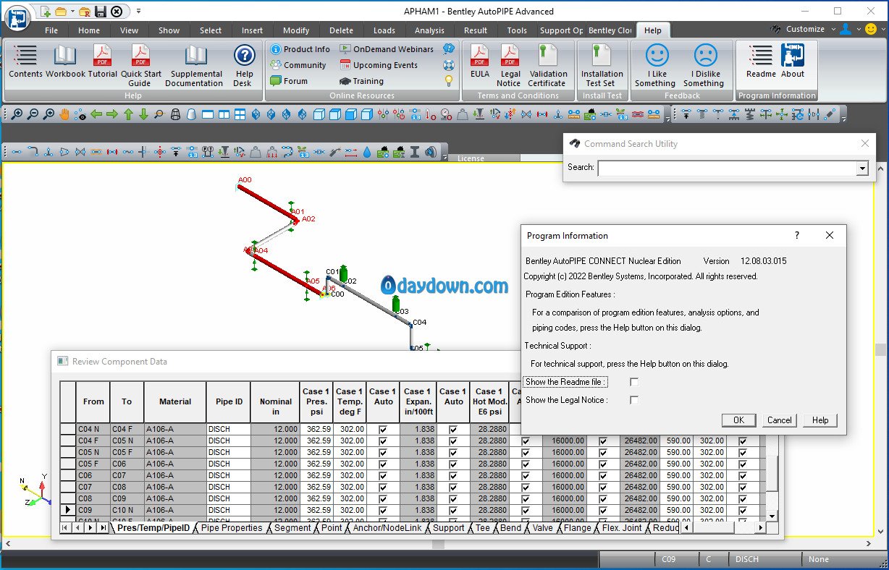The image size is (889, 570).
Task: Toggle Case 1 Auto expansion for C09 row
Action: click(453, 510)
